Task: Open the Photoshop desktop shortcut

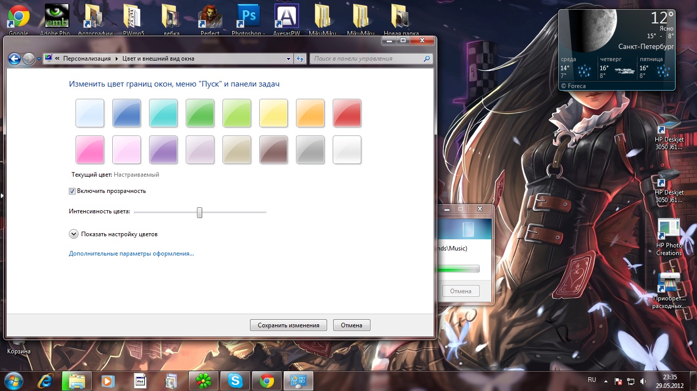Action: [248, 18]
